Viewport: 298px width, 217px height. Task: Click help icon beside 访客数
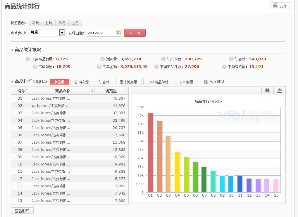click(232, 59)
